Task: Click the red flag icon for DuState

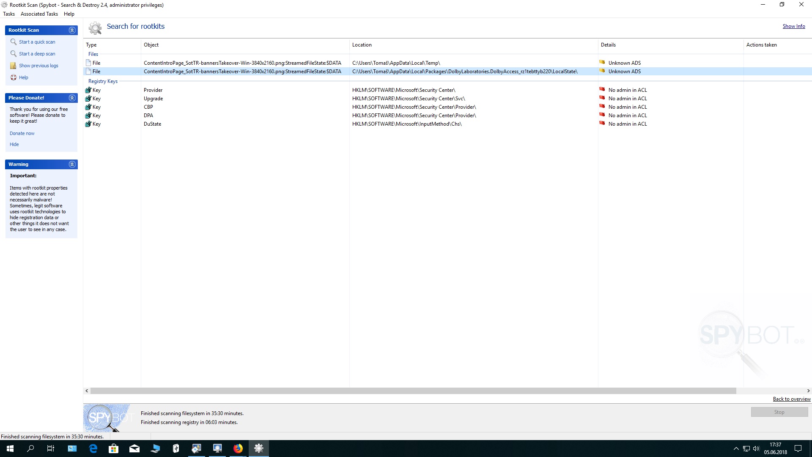Action: [602, 124]
